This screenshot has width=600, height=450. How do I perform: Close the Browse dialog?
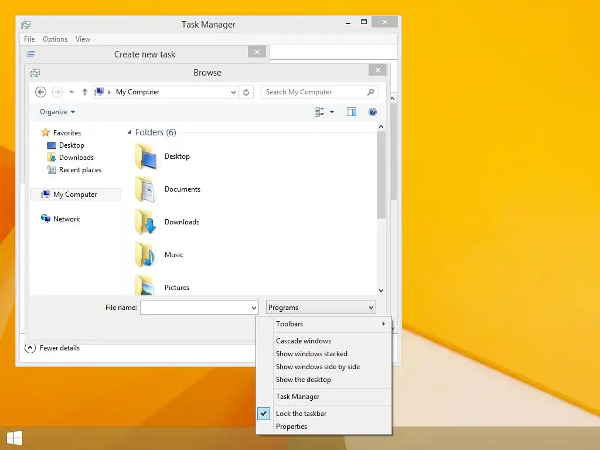pyautogui.click(x=378, y=70)
